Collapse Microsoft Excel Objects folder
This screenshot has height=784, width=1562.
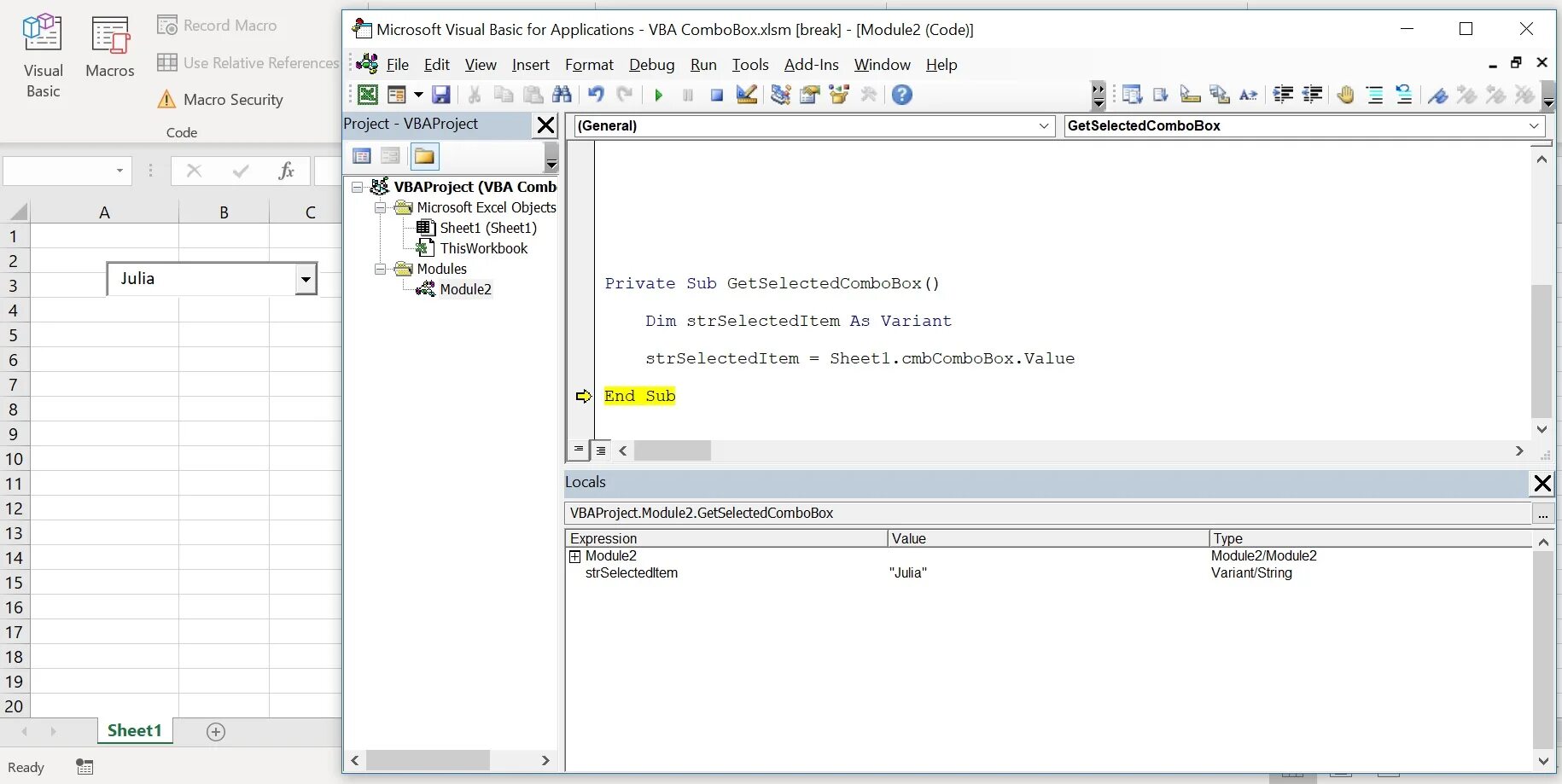pos(380,207)
